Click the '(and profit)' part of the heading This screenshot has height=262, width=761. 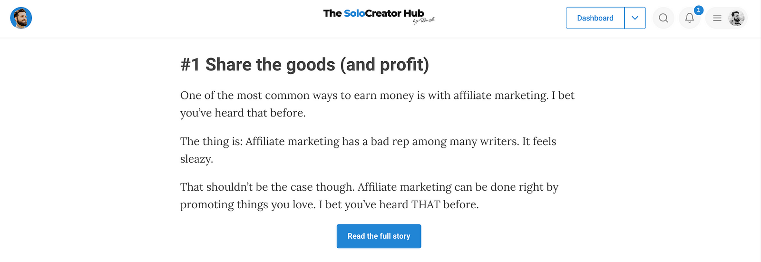(385, 64)
